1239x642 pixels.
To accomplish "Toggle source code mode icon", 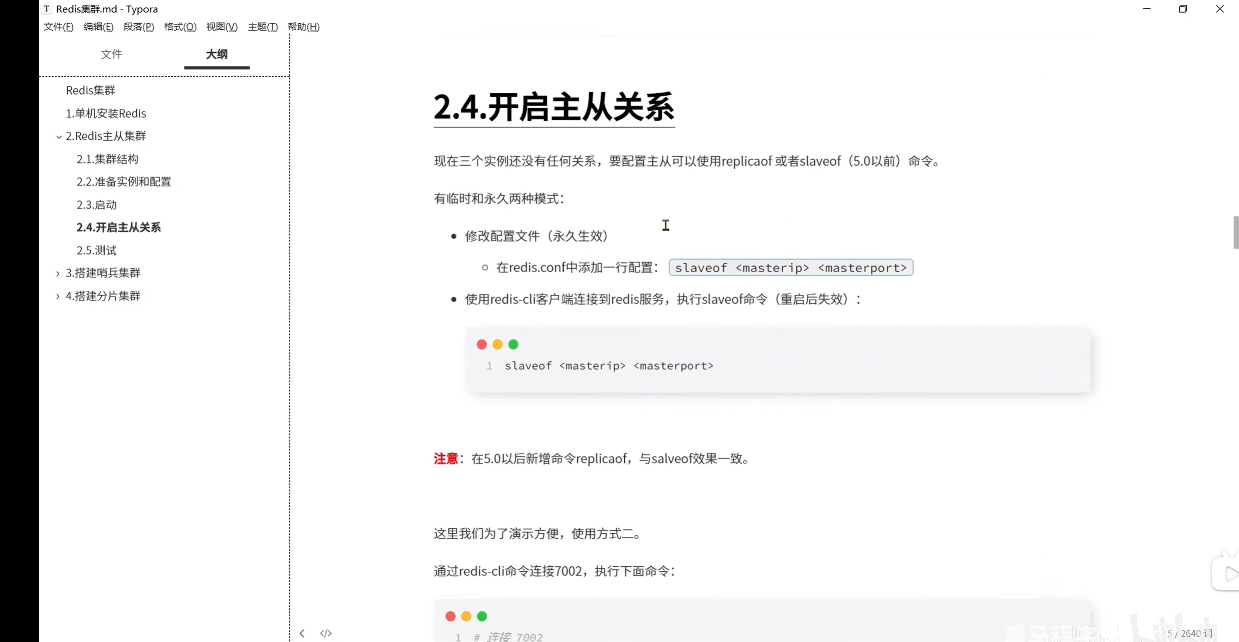I will click(326, 633).
